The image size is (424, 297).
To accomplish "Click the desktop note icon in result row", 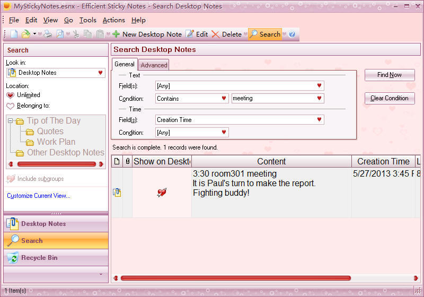I will point(117,193).
